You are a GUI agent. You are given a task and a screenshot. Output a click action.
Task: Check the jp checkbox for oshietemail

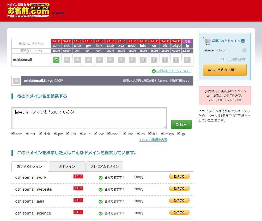point(187,60)
